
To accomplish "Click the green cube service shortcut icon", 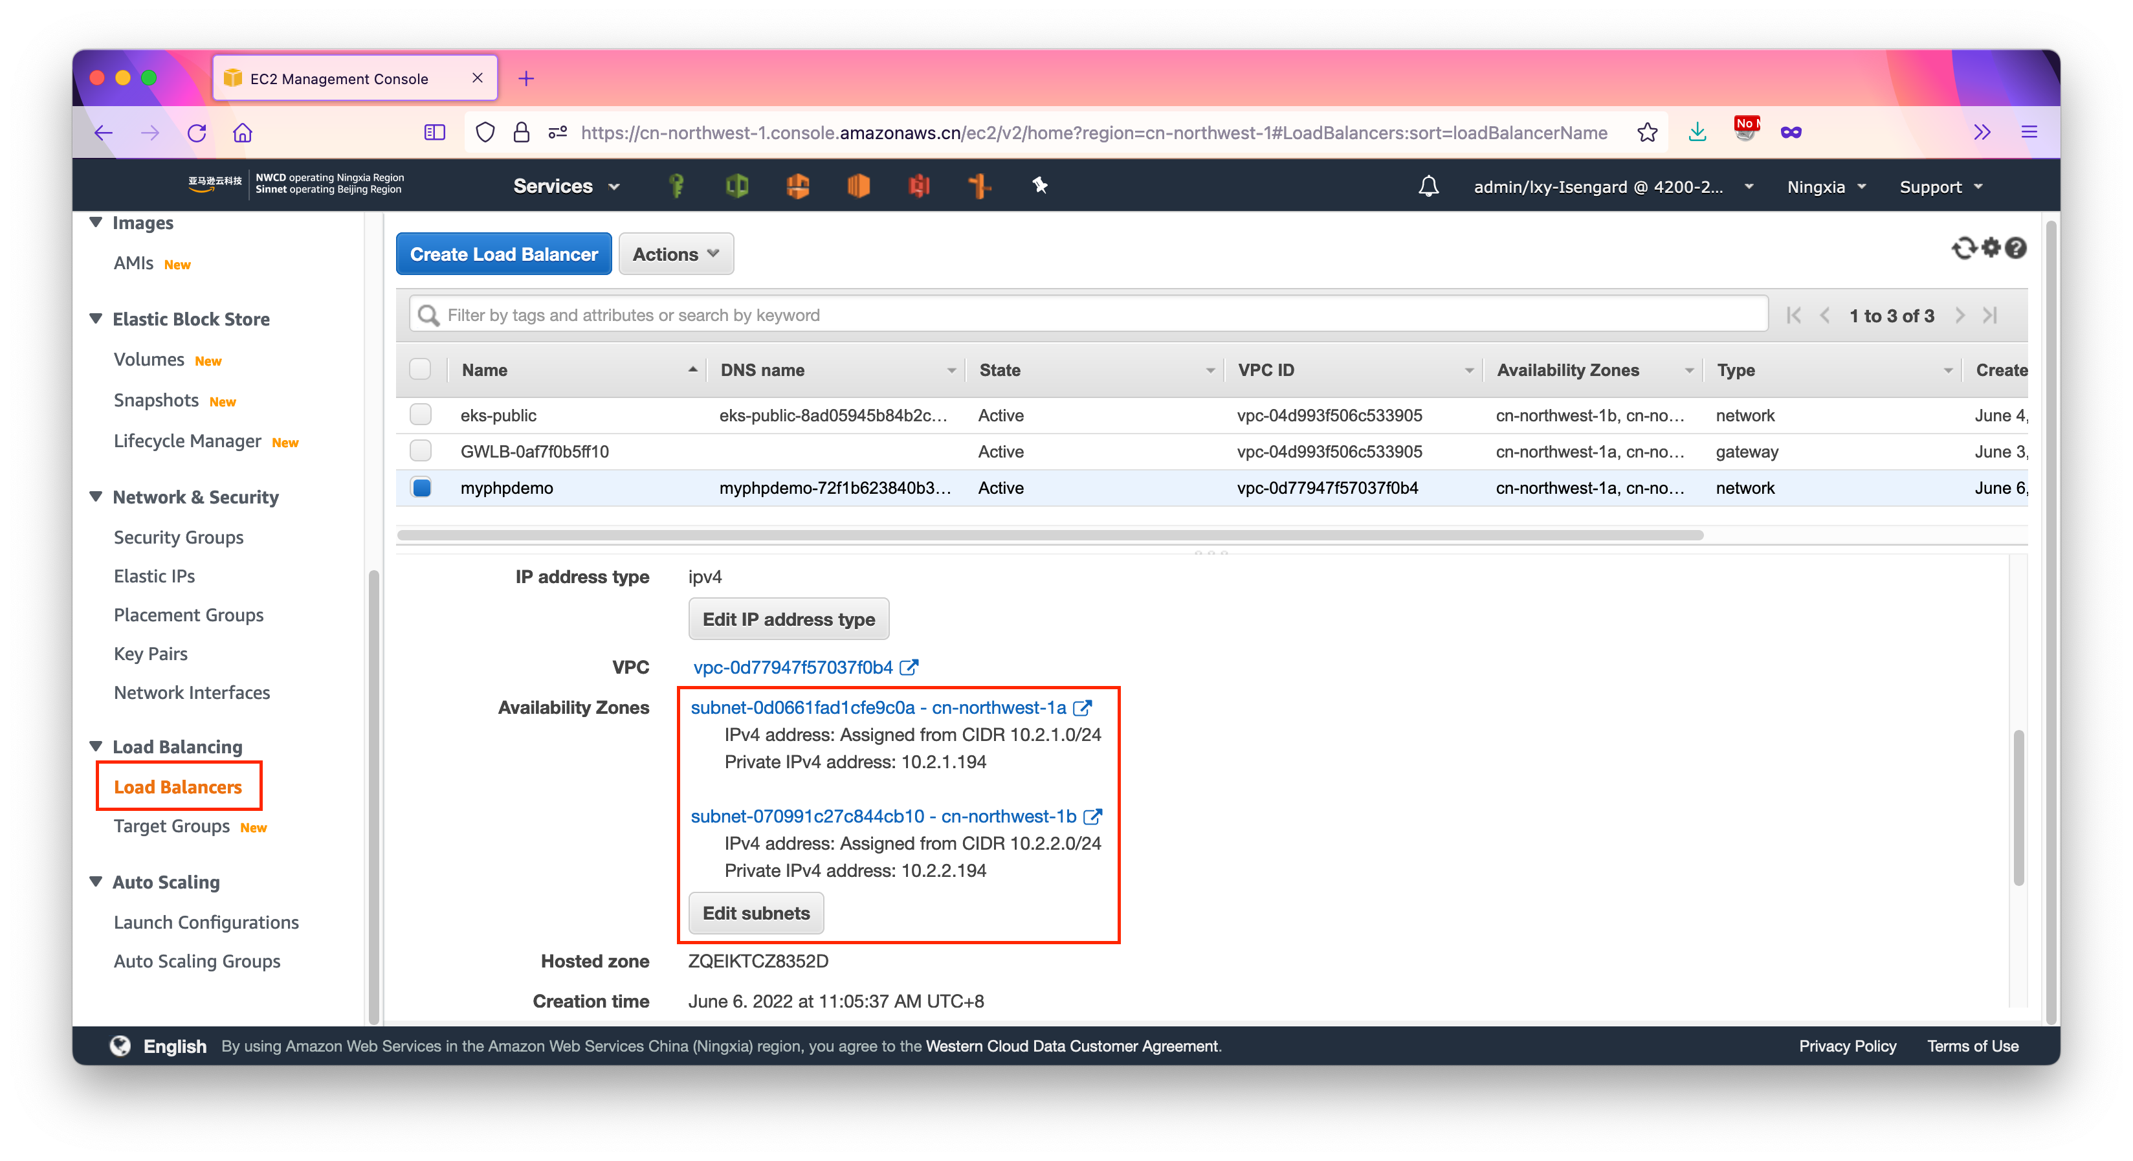I will coord(737,186).
